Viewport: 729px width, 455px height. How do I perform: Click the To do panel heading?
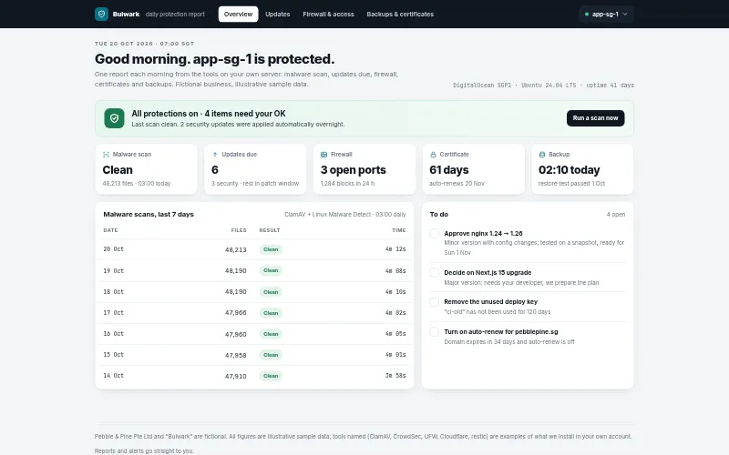pyautogui.click(x=439, y=215)
